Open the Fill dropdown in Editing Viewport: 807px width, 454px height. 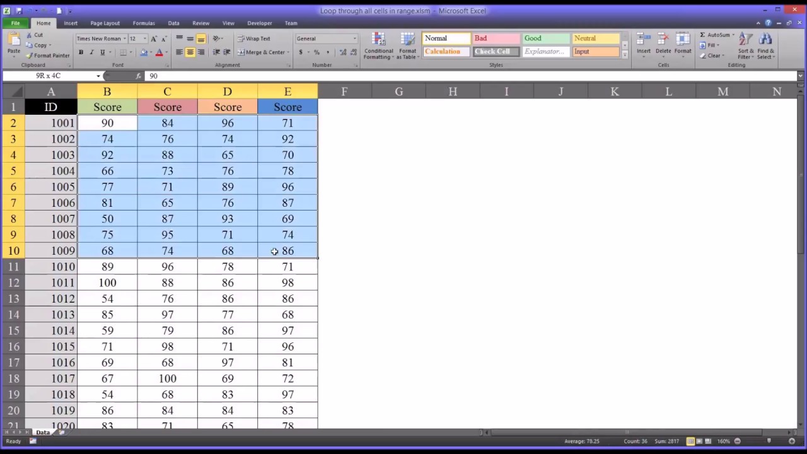point(713,45)
